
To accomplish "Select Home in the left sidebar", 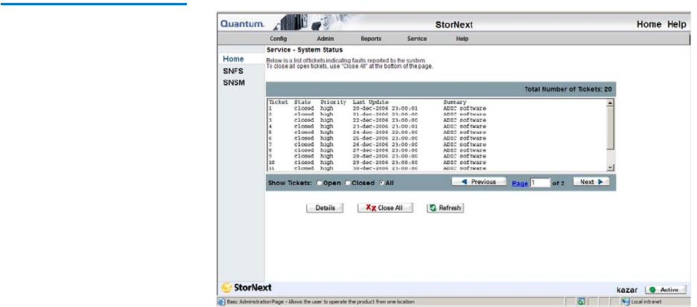I will pos(233,59).
